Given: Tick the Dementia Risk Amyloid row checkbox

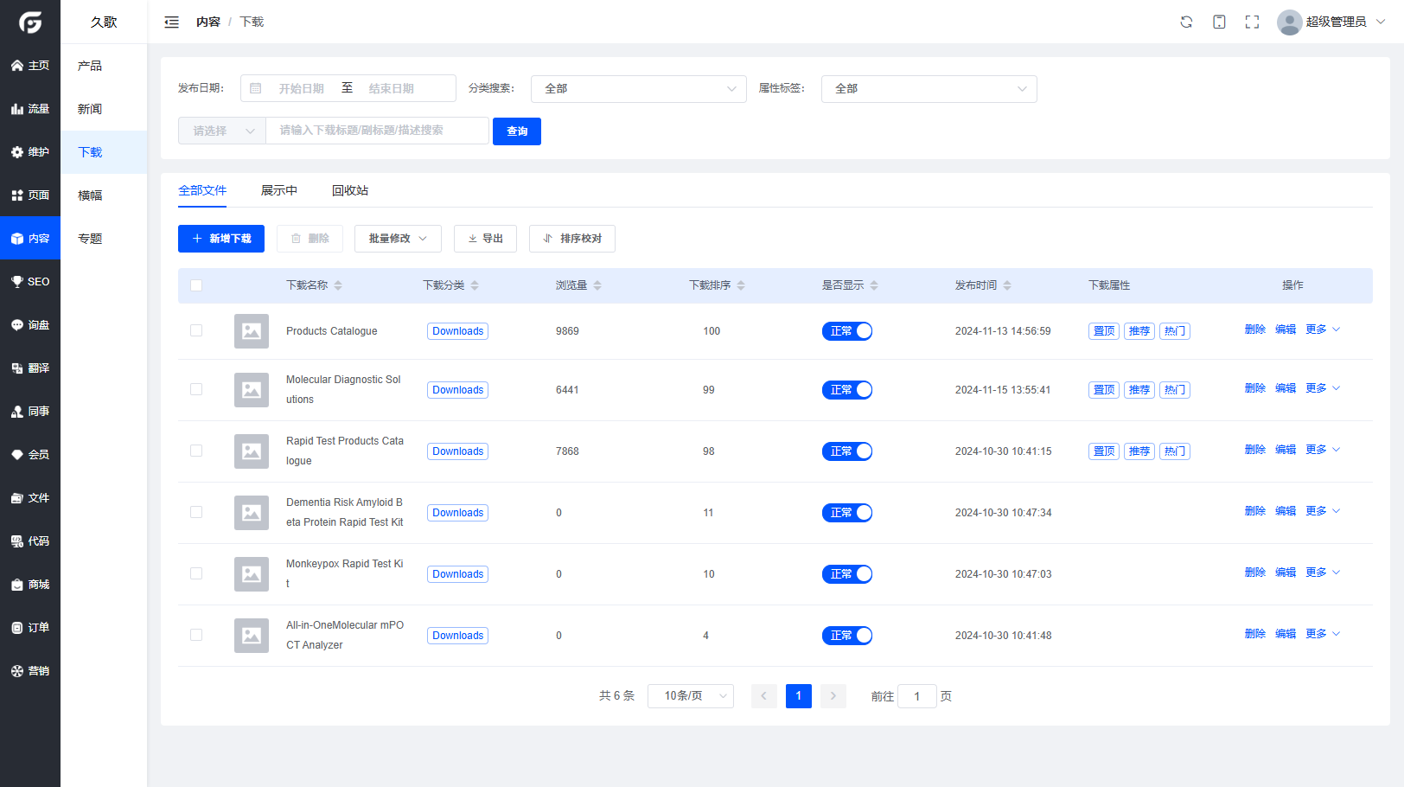Looking at the screenshot, I should click(196, 512).
